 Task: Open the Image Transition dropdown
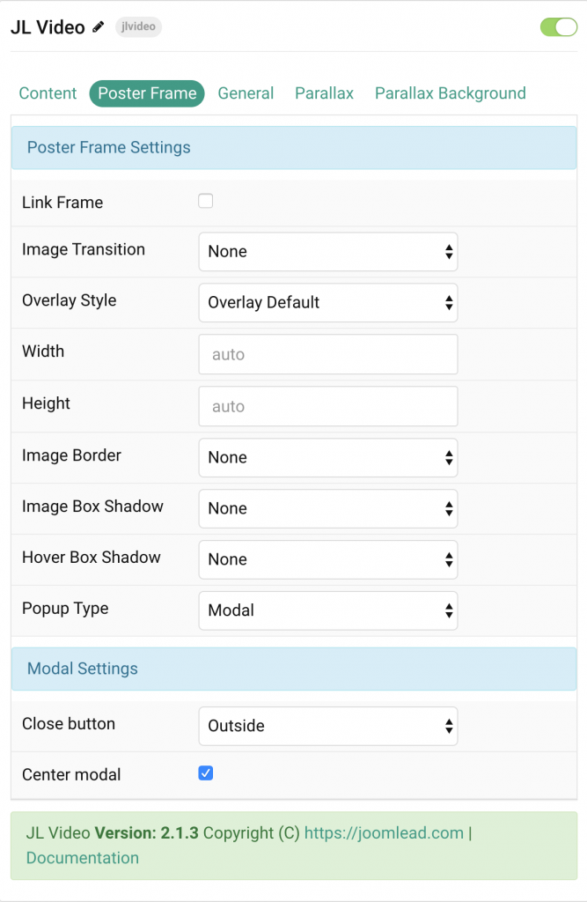327,251
